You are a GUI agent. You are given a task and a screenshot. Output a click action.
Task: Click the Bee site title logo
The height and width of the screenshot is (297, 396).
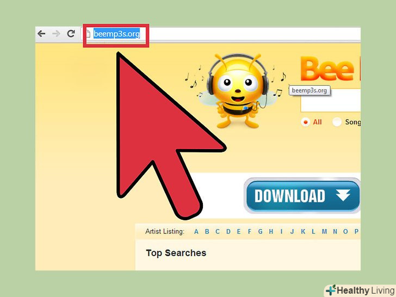pyautogui.click(x=330, y=69)
